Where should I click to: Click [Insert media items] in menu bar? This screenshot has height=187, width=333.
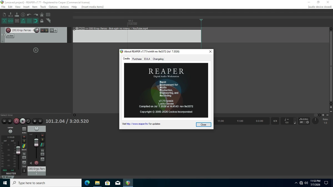pyautogui.click(x=92, y=7)
